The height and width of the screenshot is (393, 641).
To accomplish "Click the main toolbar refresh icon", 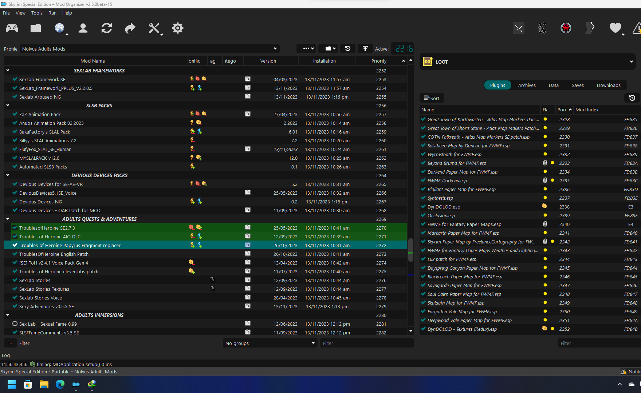I will coord(107,28).
